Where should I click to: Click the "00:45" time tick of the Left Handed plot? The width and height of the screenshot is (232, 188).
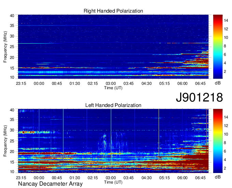coord(57,178)
